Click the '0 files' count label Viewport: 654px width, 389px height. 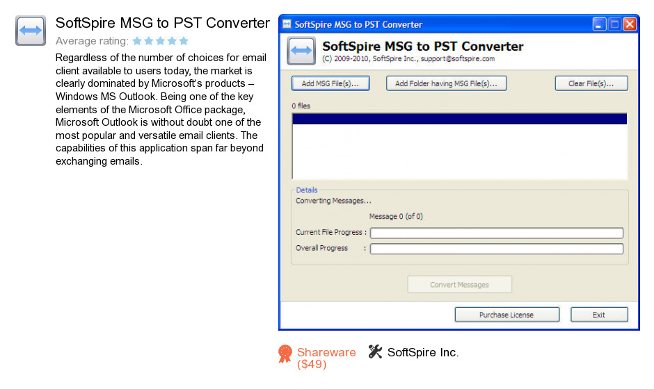[301, 106]
